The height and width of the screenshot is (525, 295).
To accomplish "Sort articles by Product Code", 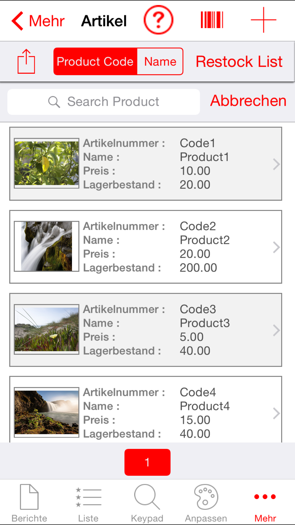I will click(95, 61).
